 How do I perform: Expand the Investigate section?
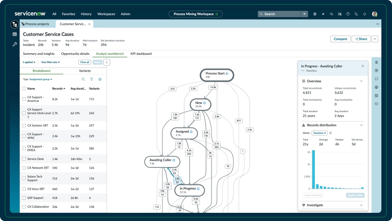(361, 205)
